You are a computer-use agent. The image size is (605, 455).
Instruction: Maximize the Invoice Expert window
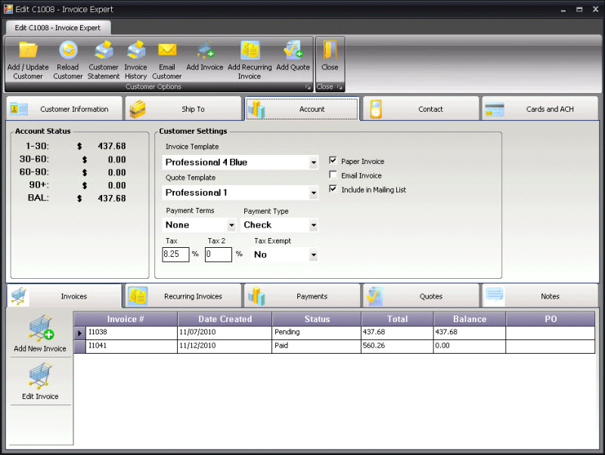pos(579,9)
